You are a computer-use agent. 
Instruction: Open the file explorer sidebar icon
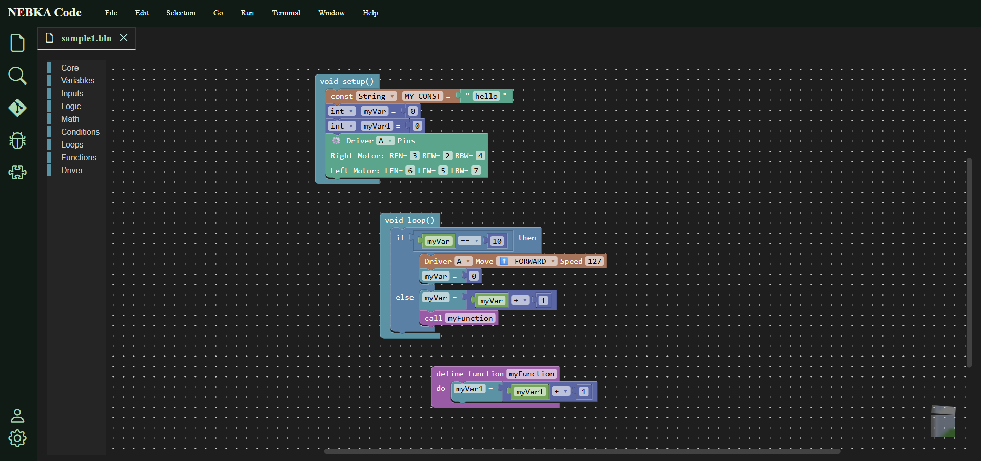pyautogui.click(x=17, y=43)
